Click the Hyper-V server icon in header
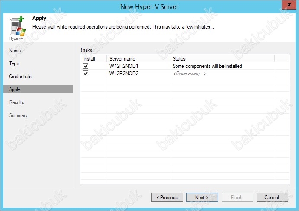The height and width of the screenshot is (211, 299). [18, 26]
